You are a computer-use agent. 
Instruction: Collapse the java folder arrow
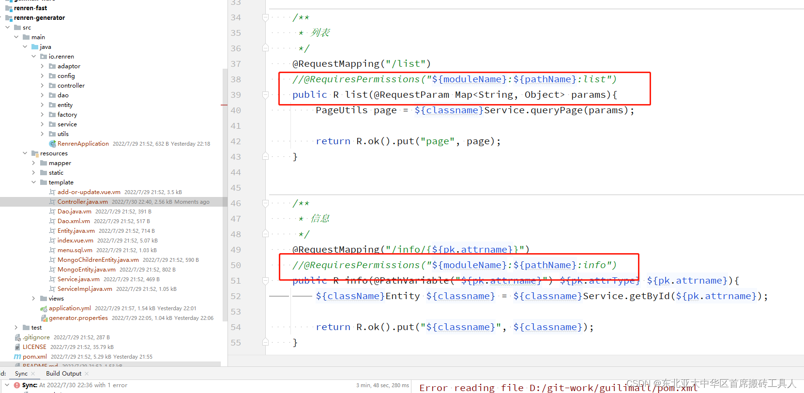point(25,47)
